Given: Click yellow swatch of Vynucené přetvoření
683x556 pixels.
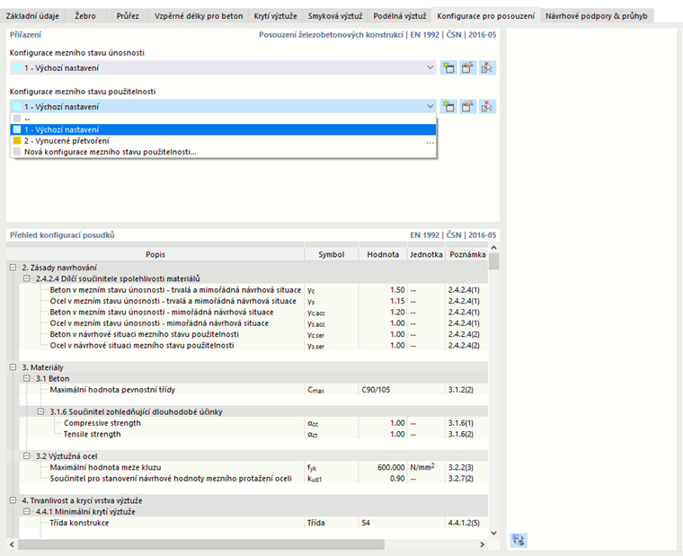Looking at the screenshot, I should click(x=17, y=141).
